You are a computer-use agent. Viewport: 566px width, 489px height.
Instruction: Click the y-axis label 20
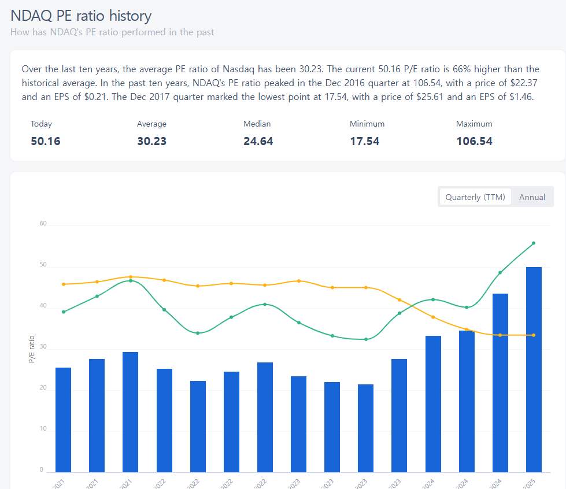[x=43, y=388]
